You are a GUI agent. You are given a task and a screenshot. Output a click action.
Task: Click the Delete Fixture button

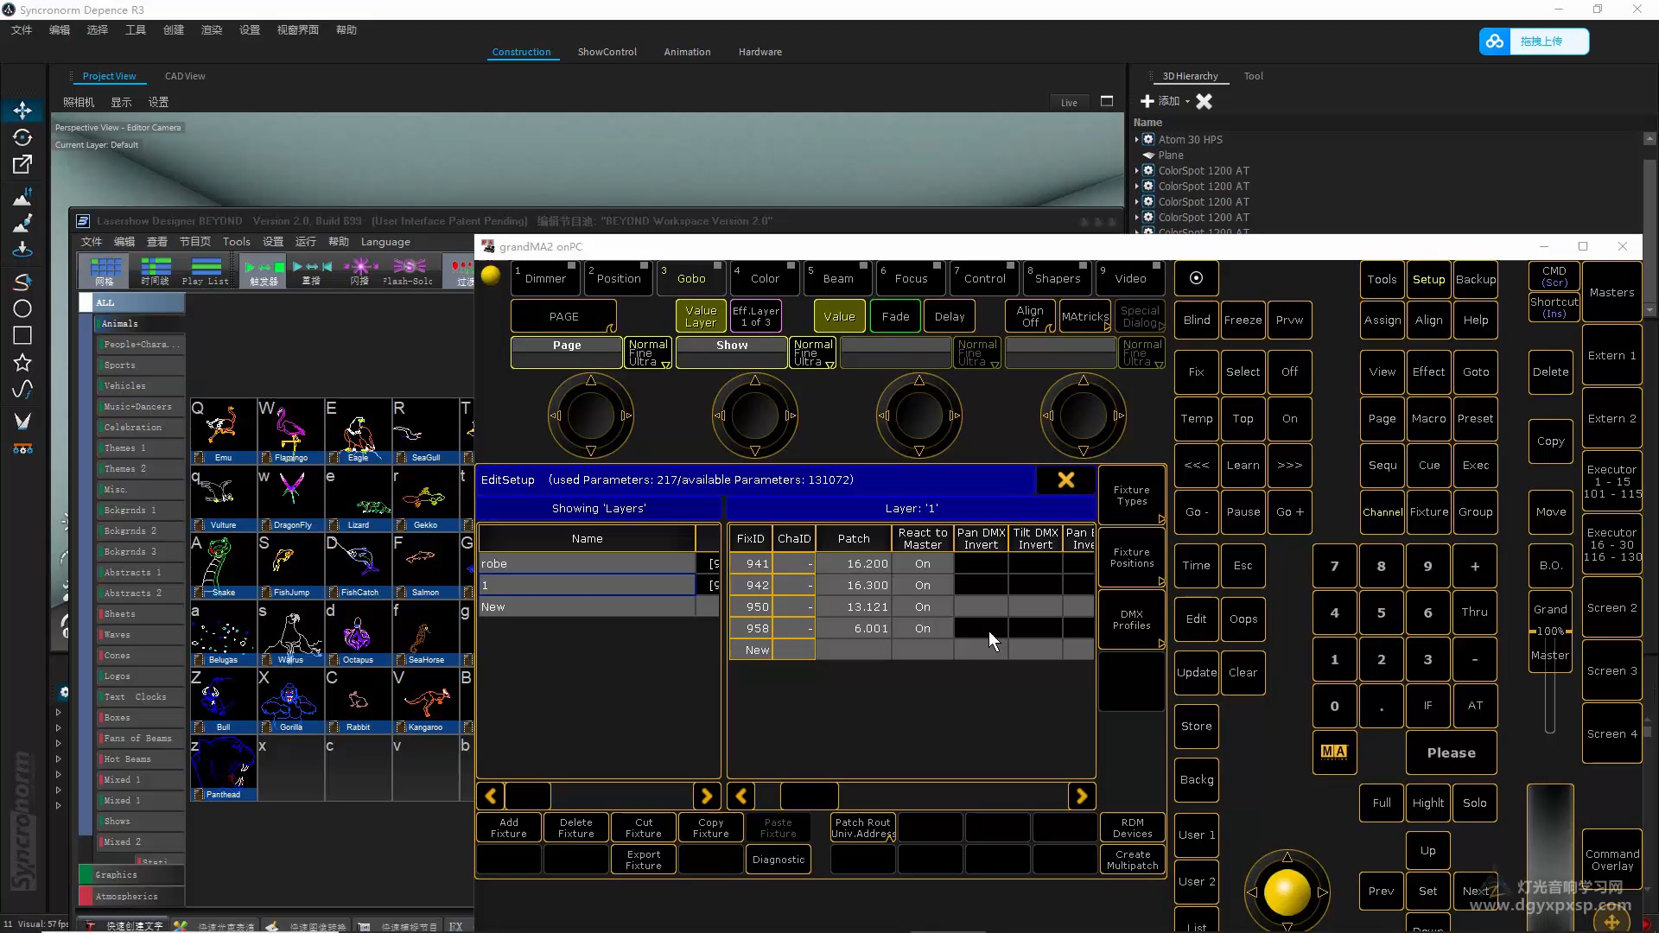[x=576, y=828]
